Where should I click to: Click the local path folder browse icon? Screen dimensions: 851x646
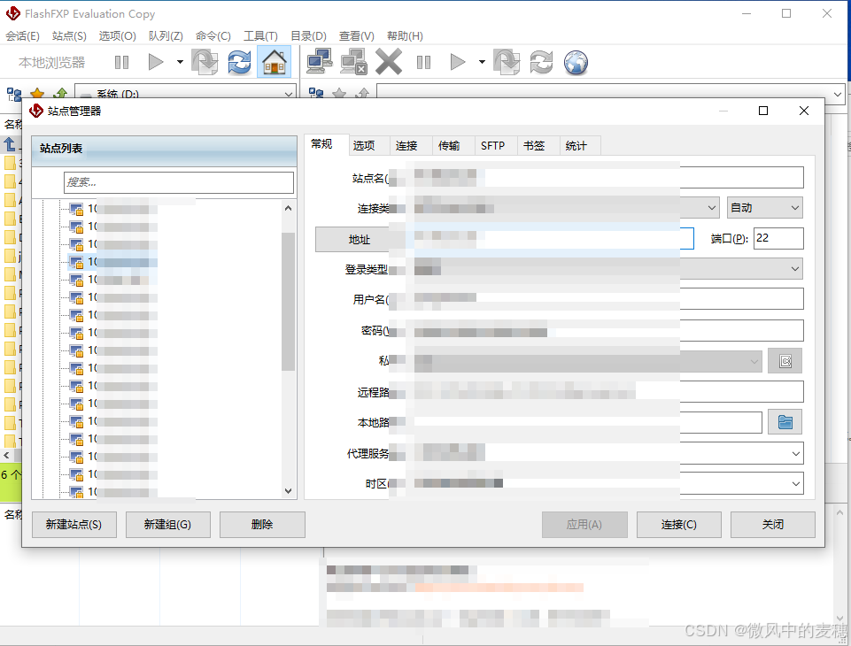tap(785, 422)
